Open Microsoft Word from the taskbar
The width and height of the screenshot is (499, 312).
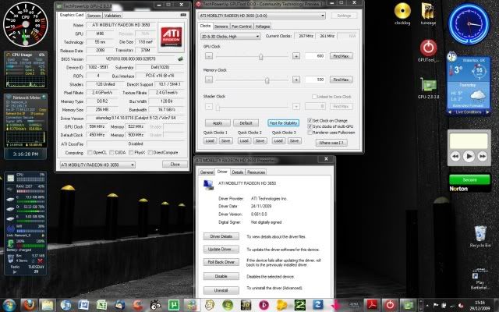[83, 305]
